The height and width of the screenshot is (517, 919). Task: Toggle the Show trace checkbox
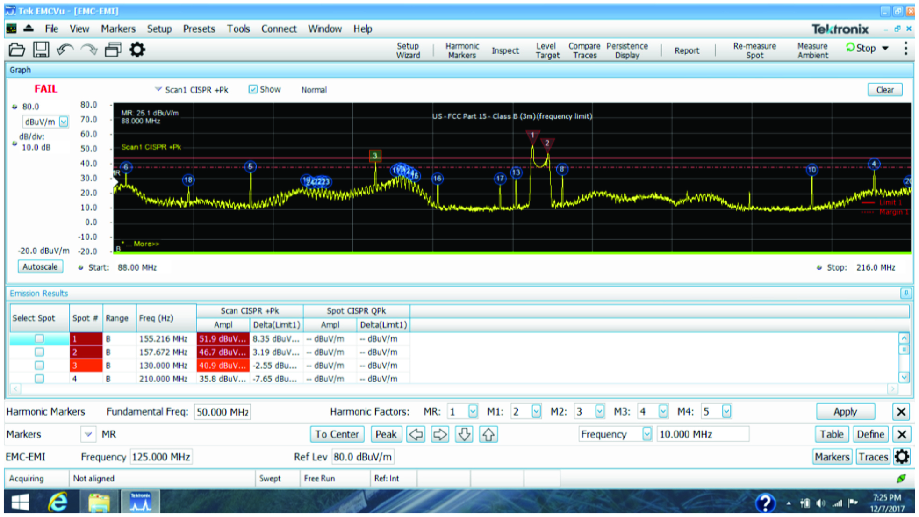pyautogui.click(x=253, y=89)
